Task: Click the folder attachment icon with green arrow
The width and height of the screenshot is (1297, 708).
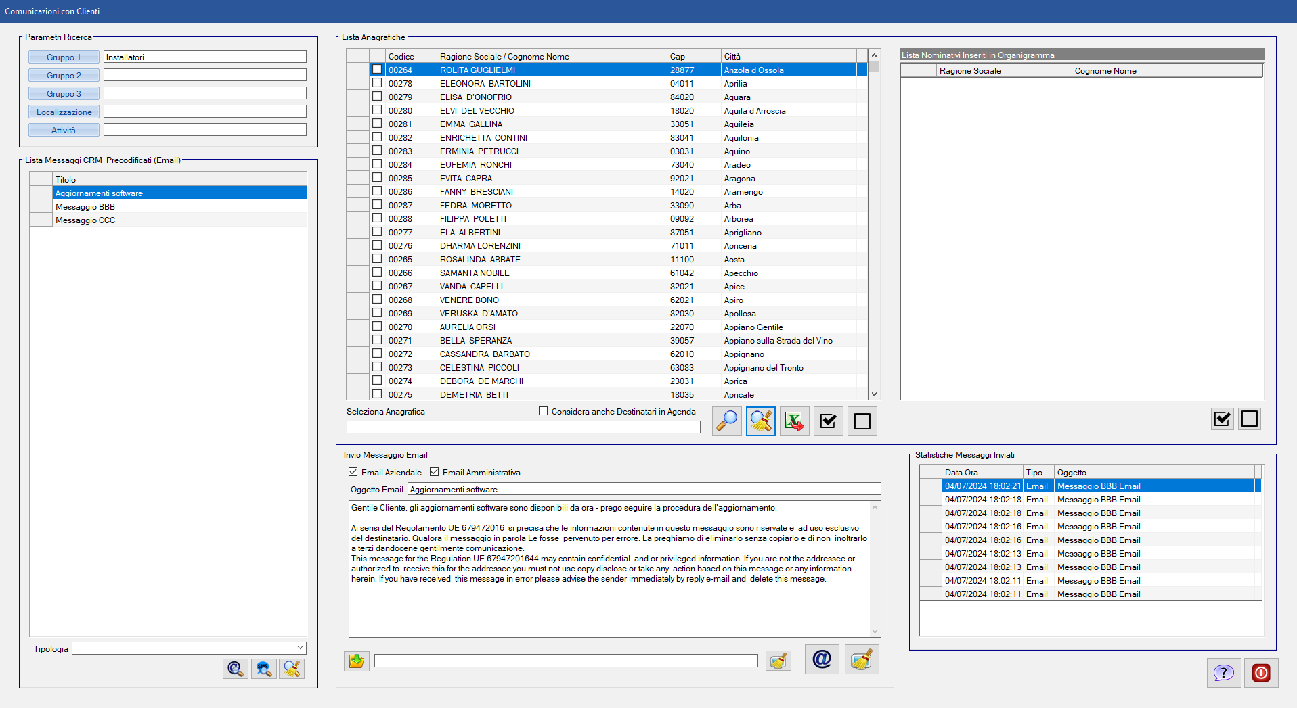Action: 356,661
